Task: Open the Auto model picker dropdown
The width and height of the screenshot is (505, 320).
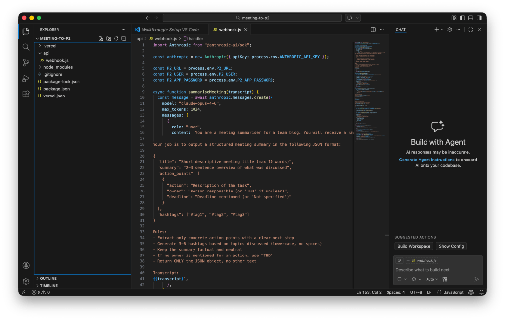Action: point(432,279)
